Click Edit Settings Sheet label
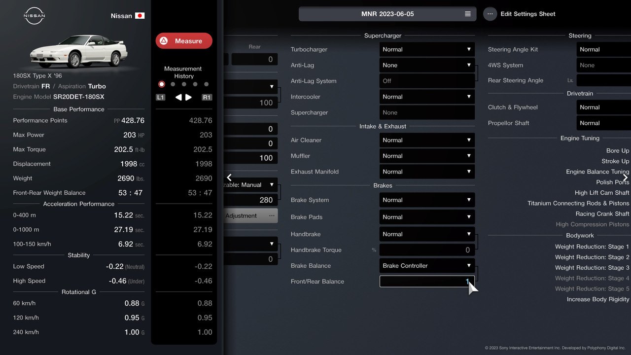Viewport: 631px width, 355px height. pyautogui.click(x=528, y=14)
